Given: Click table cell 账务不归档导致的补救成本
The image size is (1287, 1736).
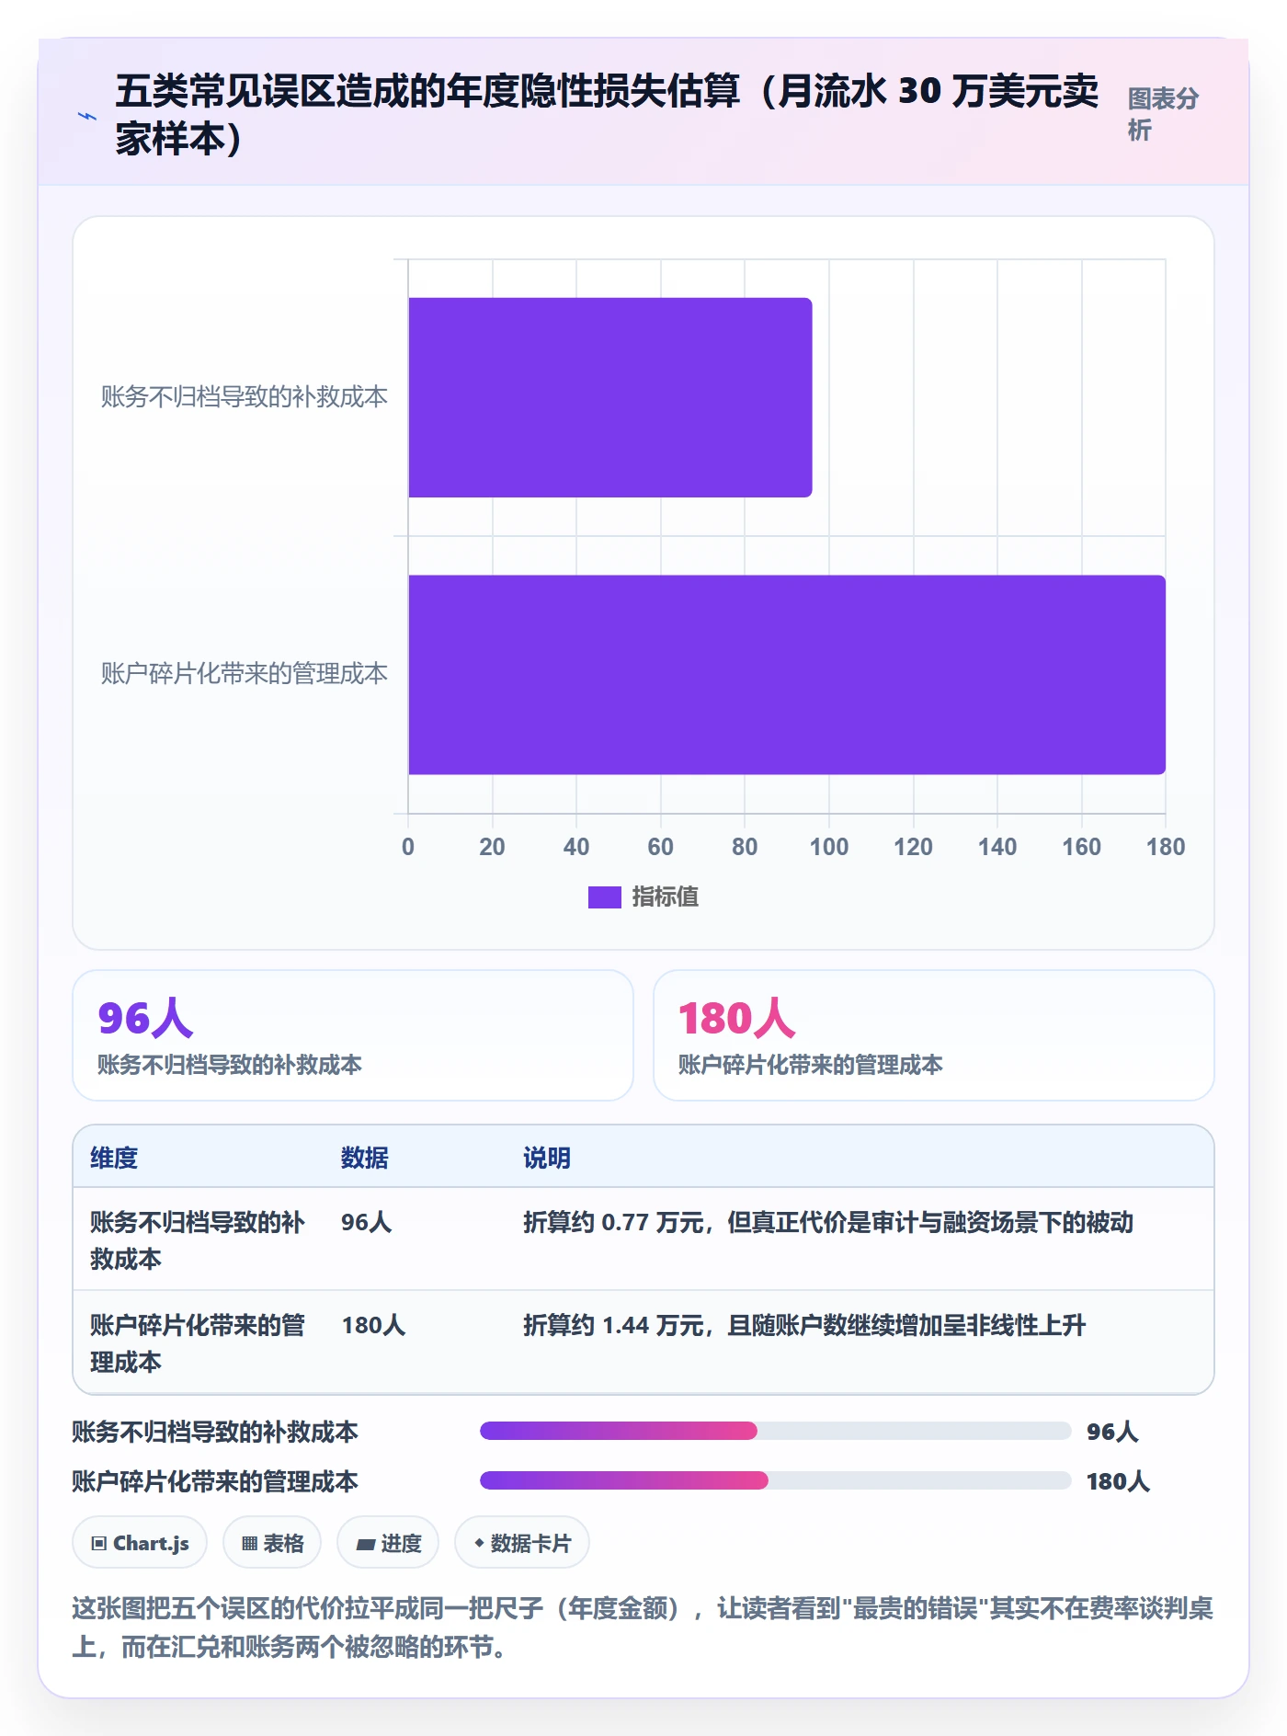Looking at the screenshot, I should click(198, 1239).
